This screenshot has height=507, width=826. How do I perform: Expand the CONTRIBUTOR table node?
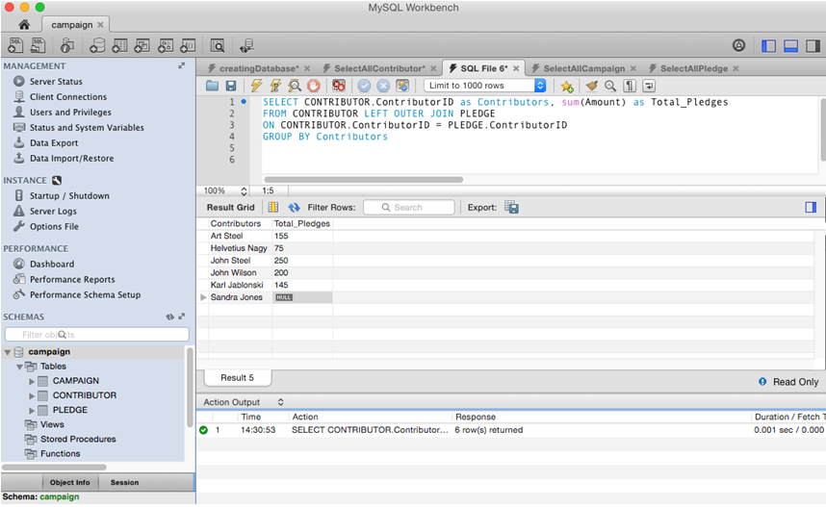32,395
